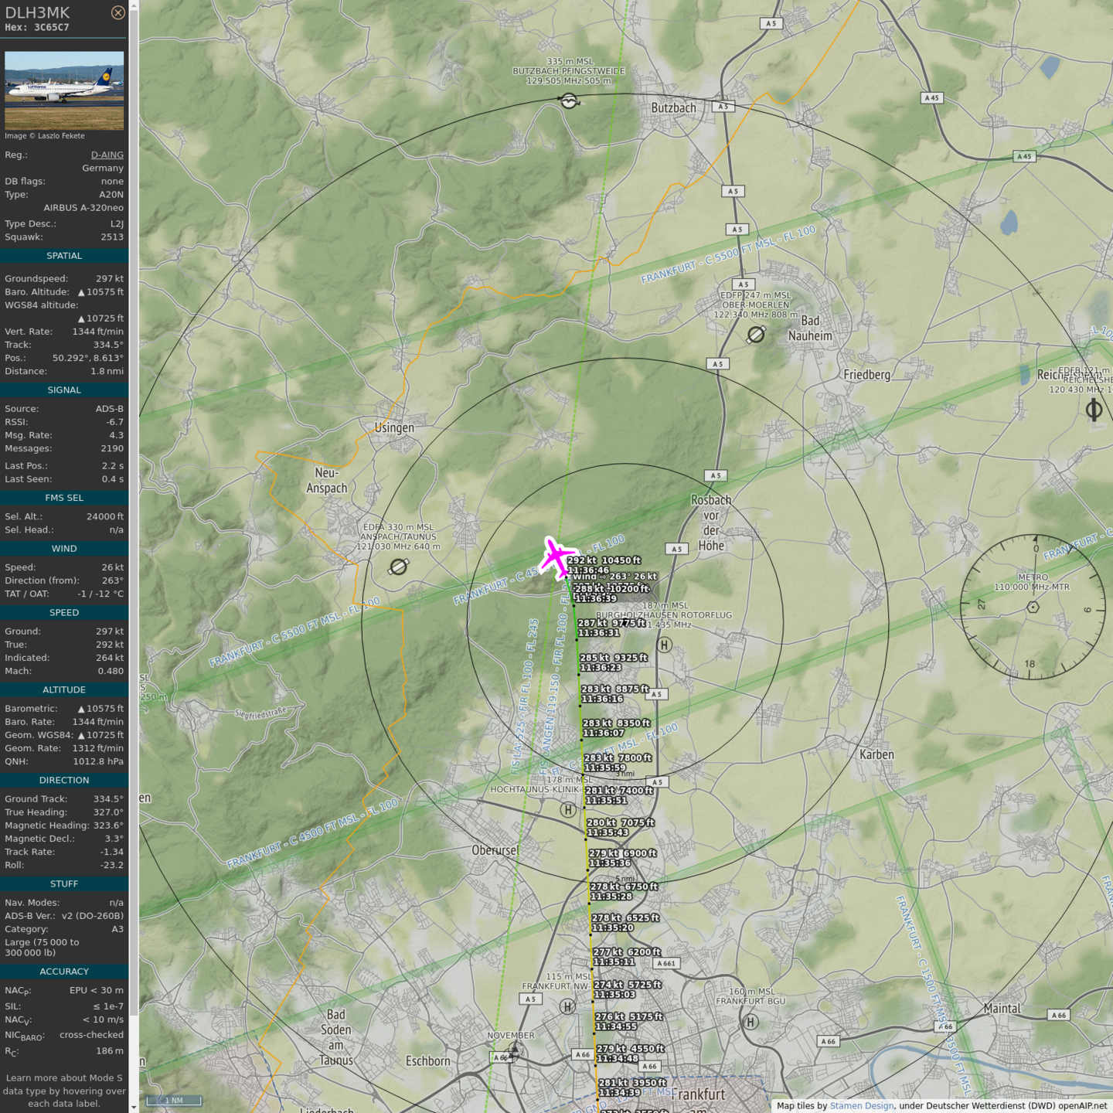Select the Butzbach-Pfingstweide glider airfield icon

[x=569, y=101]
